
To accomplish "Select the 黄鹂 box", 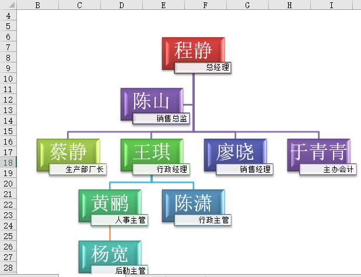I will click(x=110, y=202).
